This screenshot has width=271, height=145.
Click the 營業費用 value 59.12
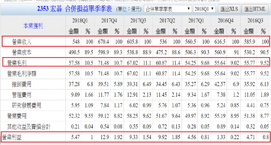(x=104, y=116)
